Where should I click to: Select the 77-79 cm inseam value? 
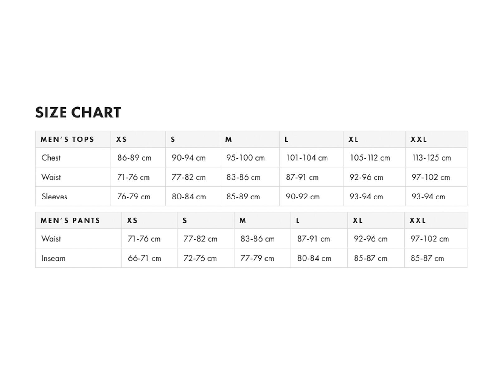coord(257,258)
